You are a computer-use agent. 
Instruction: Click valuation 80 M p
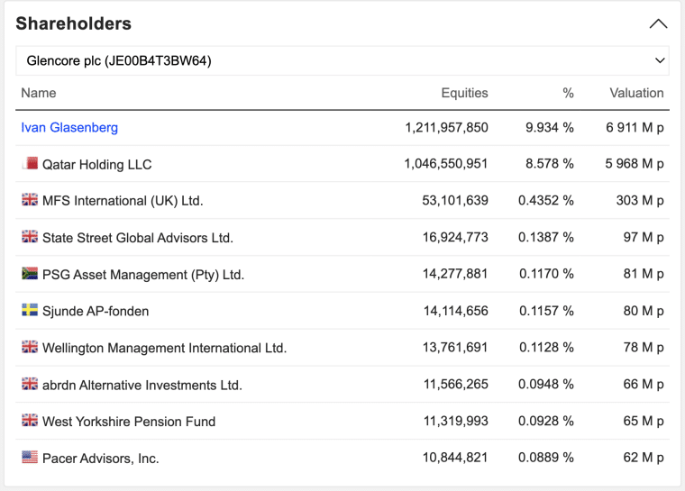(644, 311)
